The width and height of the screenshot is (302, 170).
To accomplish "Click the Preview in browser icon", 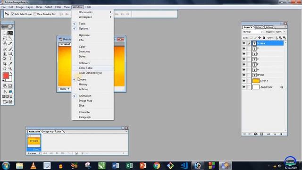I will (x=10, y=92).
